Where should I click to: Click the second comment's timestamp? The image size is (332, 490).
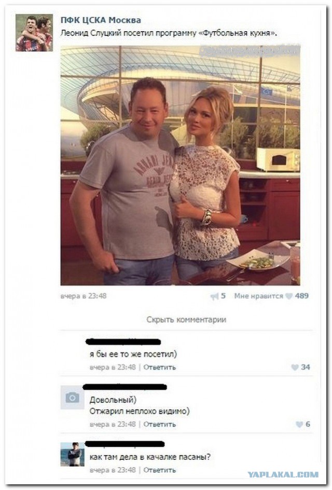click(113, 425)
